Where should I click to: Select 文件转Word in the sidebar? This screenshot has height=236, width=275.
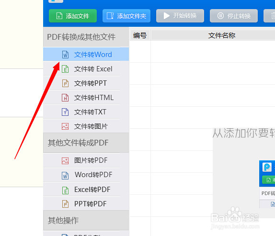[x=86, y=55]
